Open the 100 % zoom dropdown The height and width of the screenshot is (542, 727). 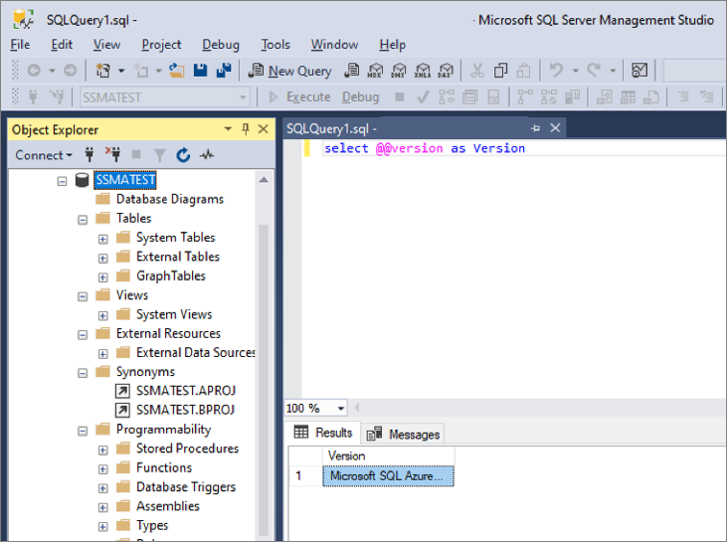click(x=341, y=409)
